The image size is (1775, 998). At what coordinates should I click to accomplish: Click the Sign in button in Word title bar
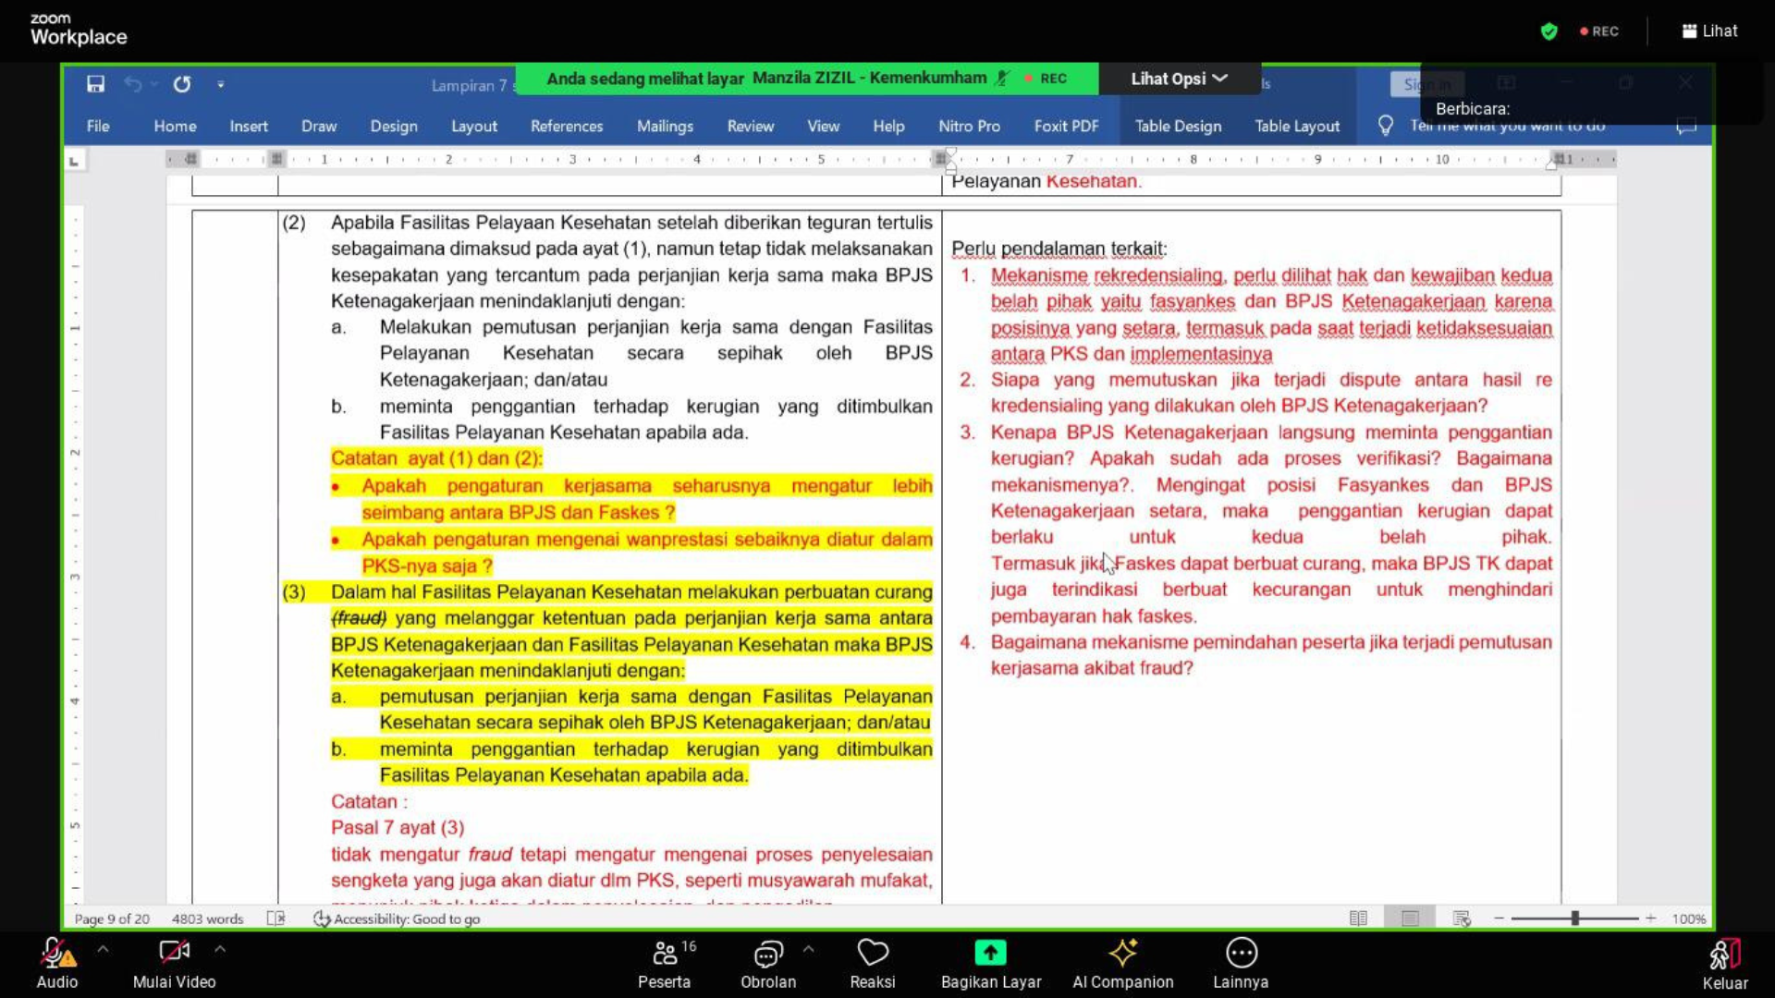[x=1427, y=84]
